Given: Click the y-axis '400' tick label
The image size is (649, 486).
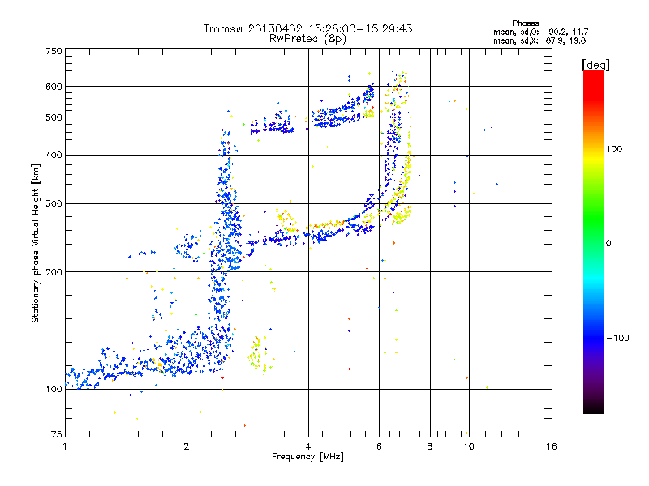Looking at the screenshot, I should click(x=54, y=155).
